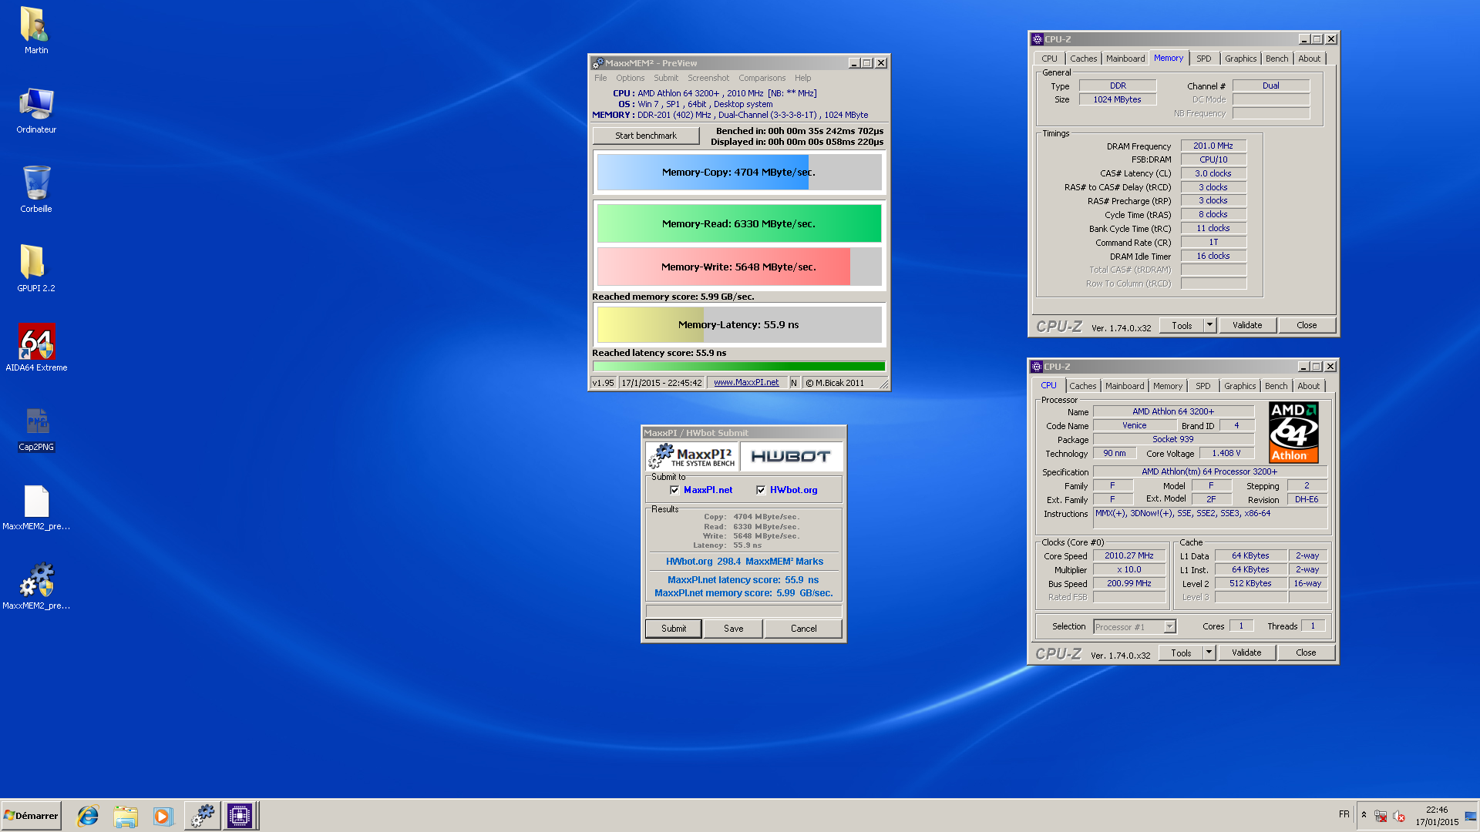Click Validate in the upper CPU-Z window
Image resolution: width=1480 pixels, height=832 pixels.
pyautogui.click(x=1247, y=325)
